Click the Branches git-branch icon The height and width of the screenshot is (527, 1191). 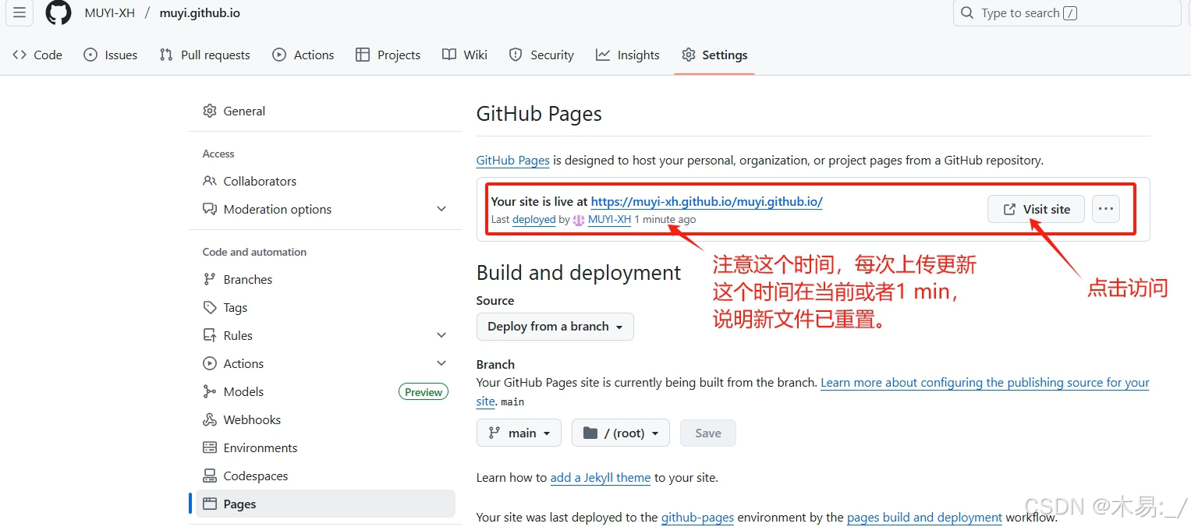[209, 279]
